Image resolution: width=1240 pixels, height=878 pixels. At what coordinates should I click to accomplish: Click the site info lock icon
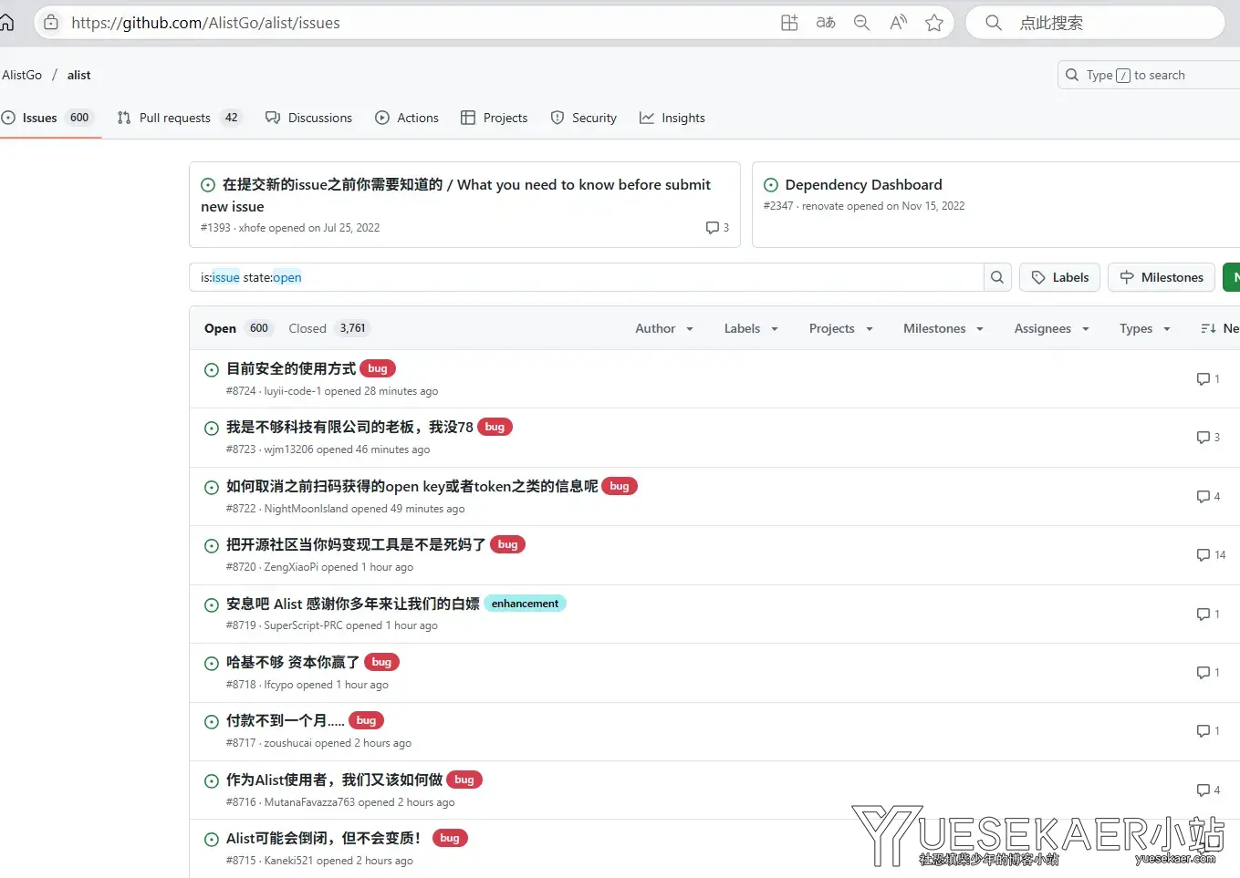point(51,23)
